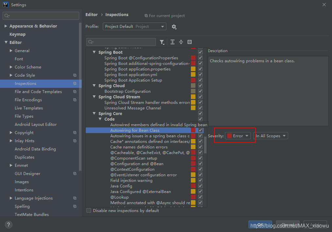Focus the settings search field
Image resolution: width=332 pixels, height=232 pixels.
[41, 16]
